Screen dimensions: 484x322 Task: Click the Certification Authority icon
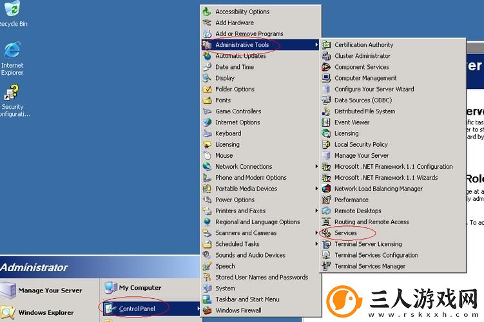pyautogui.click(x=326, y=45)
